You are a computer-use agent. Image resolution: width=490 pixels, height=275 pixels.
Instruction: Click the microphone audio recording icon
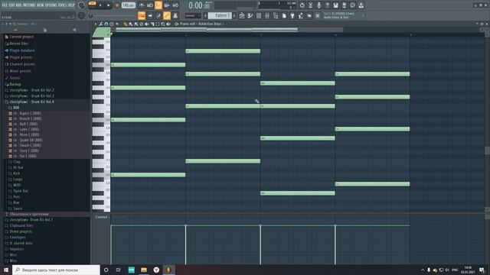tap(318, 5)
